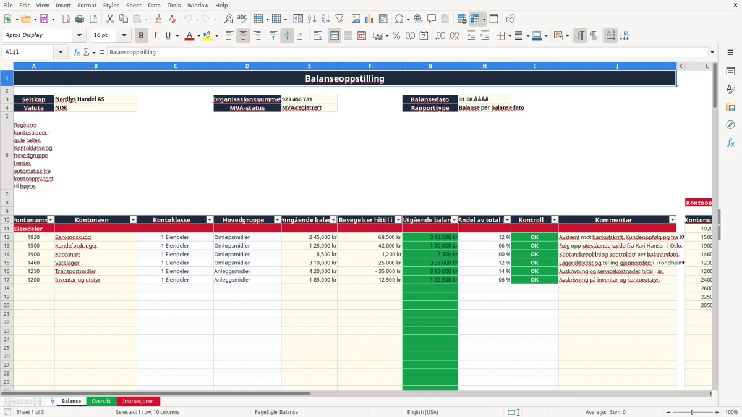Open the font size dropdown

[x=124, y=36]
